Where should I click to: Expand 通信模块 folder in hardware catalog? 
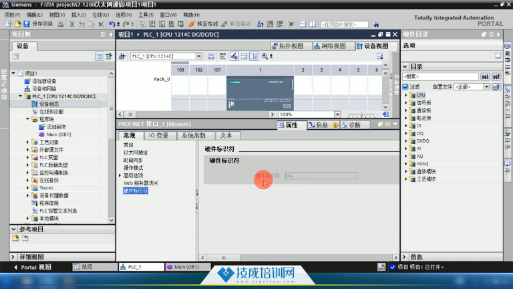pos(406,171)
